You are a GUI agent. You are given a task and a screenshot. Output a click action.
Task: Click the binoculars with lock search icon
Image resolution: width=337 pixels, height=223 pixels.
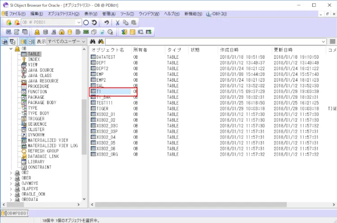[x=101, y=41]
